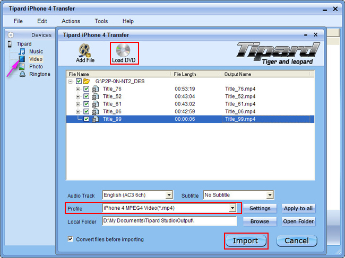Screen dimensions: 345x258
Task: Open the Help menu
Action: pyautogui.click(x=128, y=21)
